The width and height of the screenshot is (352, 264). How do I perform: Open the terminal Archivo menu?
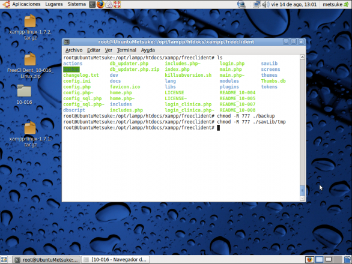click(74, 50)
